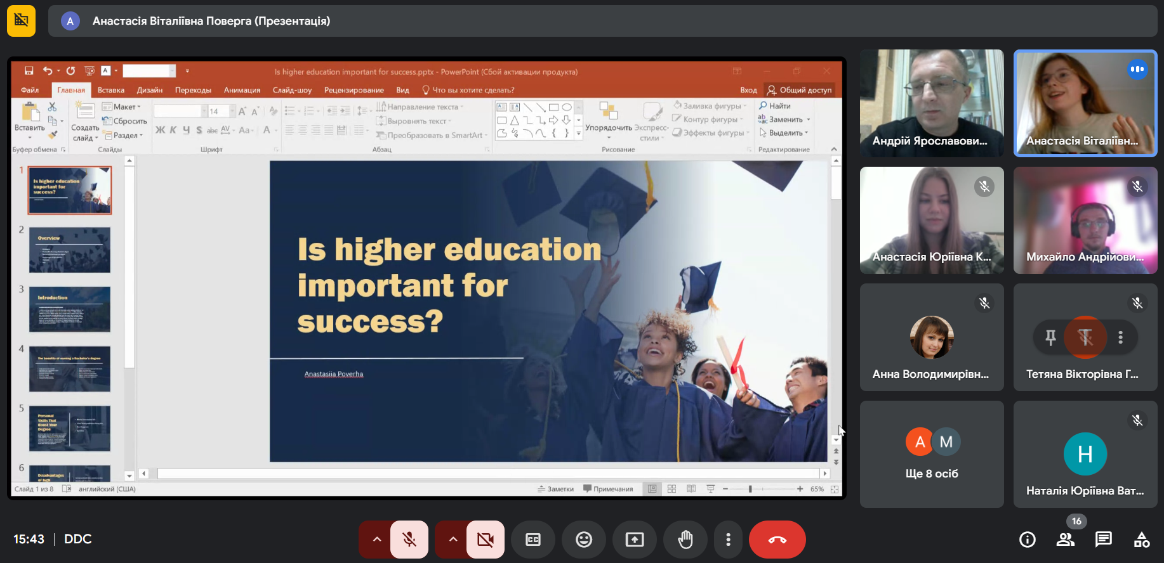Screen dimensions: 1164x563
Task: Expand Направление текста dropdown
Action: [420, 107]
